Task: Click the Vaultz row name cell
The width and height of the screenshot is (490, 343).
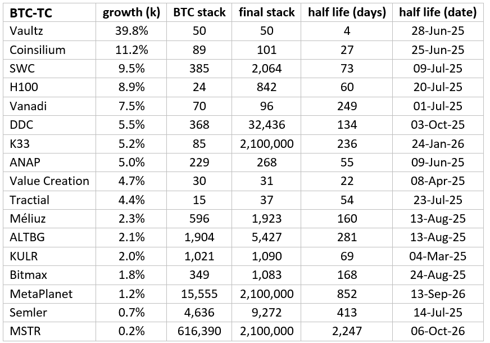Action: coord(25,31)
